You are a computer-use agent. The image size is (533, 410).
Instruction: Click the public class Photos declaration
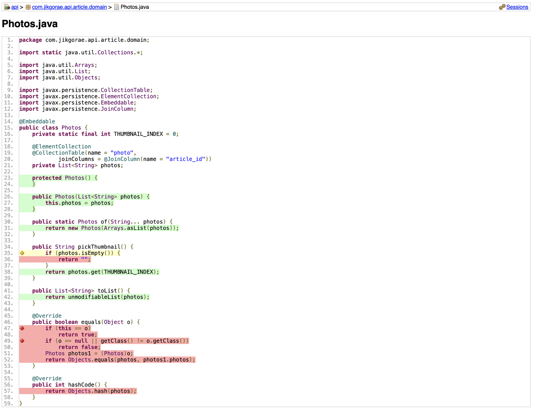coord(53,128)
